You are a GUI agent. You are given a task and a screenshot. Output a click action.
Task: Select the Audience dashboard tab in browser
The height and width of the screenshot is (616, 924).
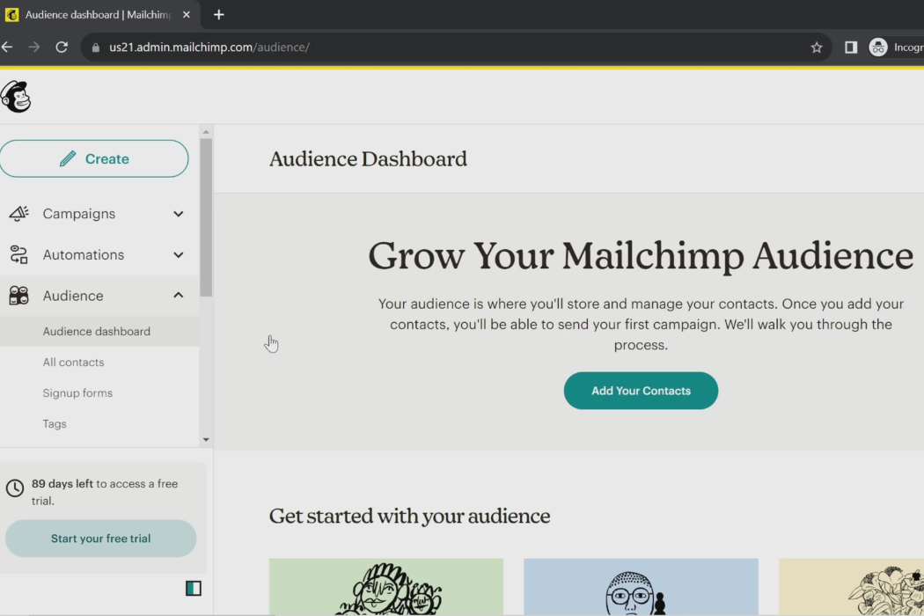pyautogui.click(x=99, y=15)
